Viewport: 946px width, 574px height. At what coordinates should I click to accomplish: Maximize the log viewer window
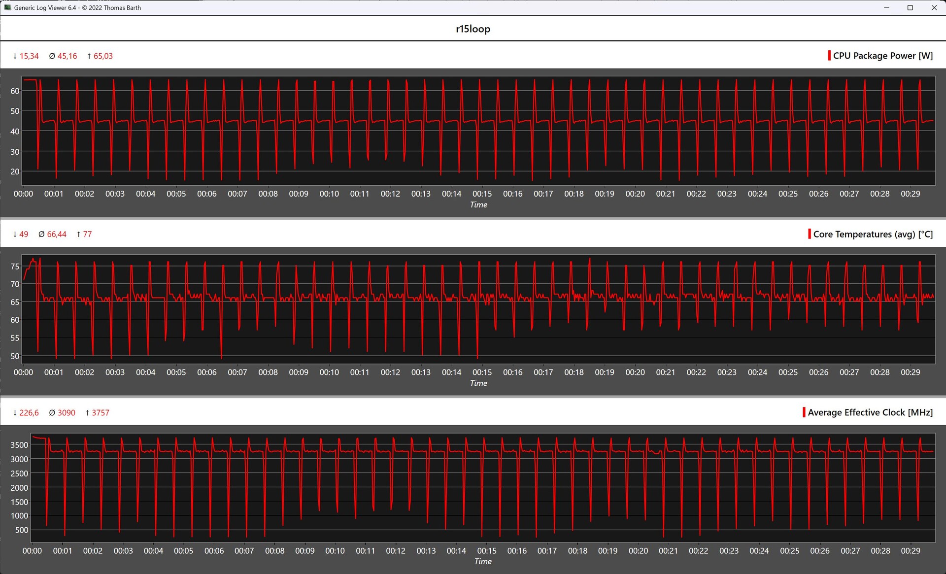click(910, 7)
